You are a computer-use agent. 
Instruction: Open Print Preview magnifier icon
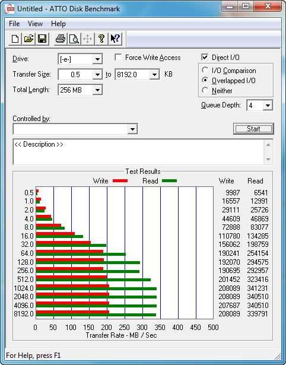tap(74, 39)
